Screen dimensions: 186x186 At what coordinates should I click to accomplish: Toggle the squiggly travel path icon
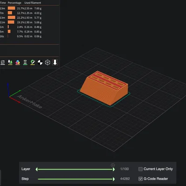(3, 62)
